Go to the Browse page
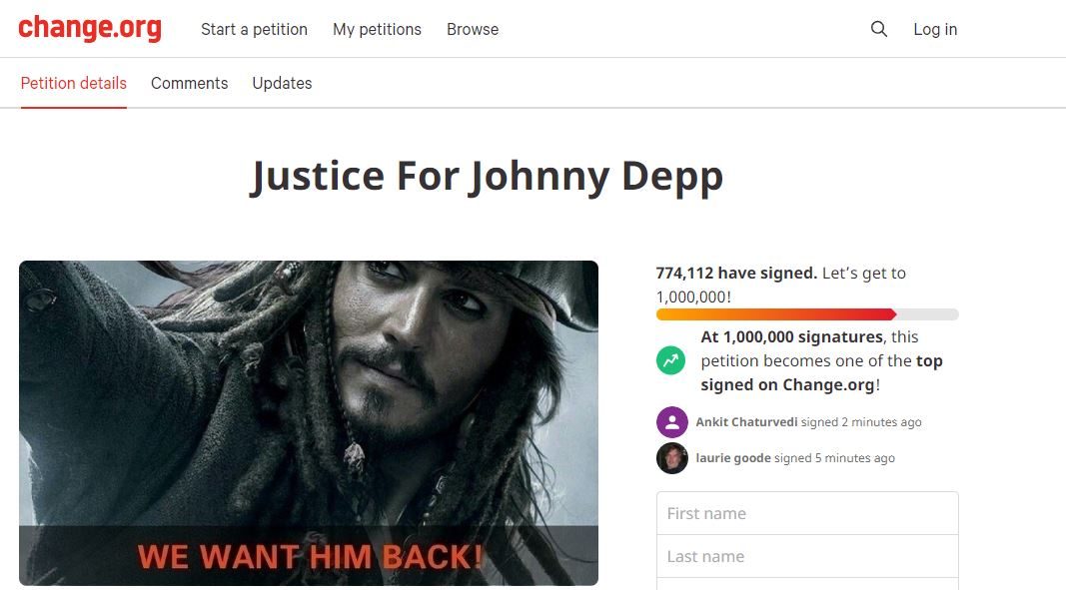 (473, 29)
